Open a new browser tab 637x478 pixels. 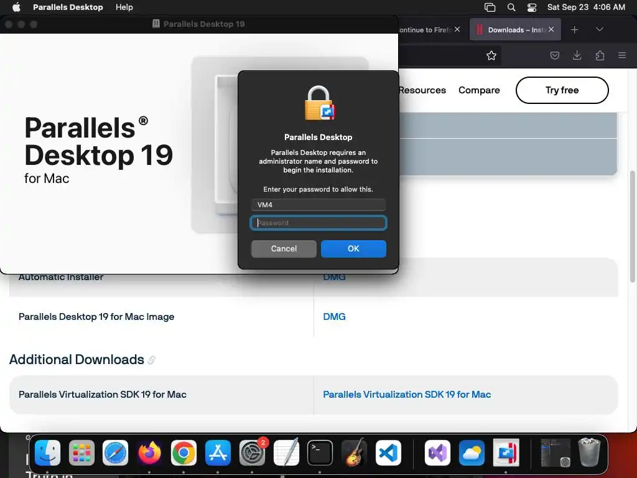574,30
